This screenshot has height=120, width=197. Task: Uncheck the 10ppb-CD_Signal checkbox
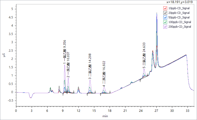pos(165,8)
